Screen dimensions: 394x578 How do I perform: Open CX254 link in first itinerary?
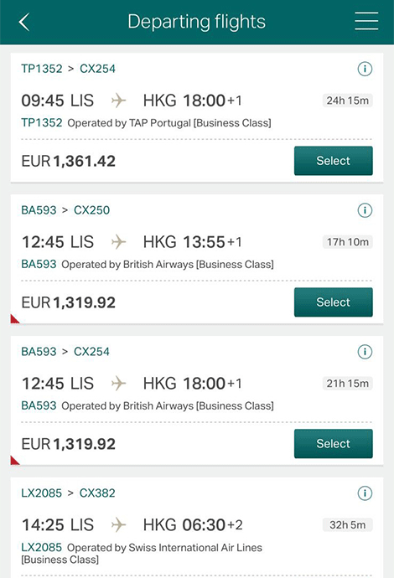point(97,69)
